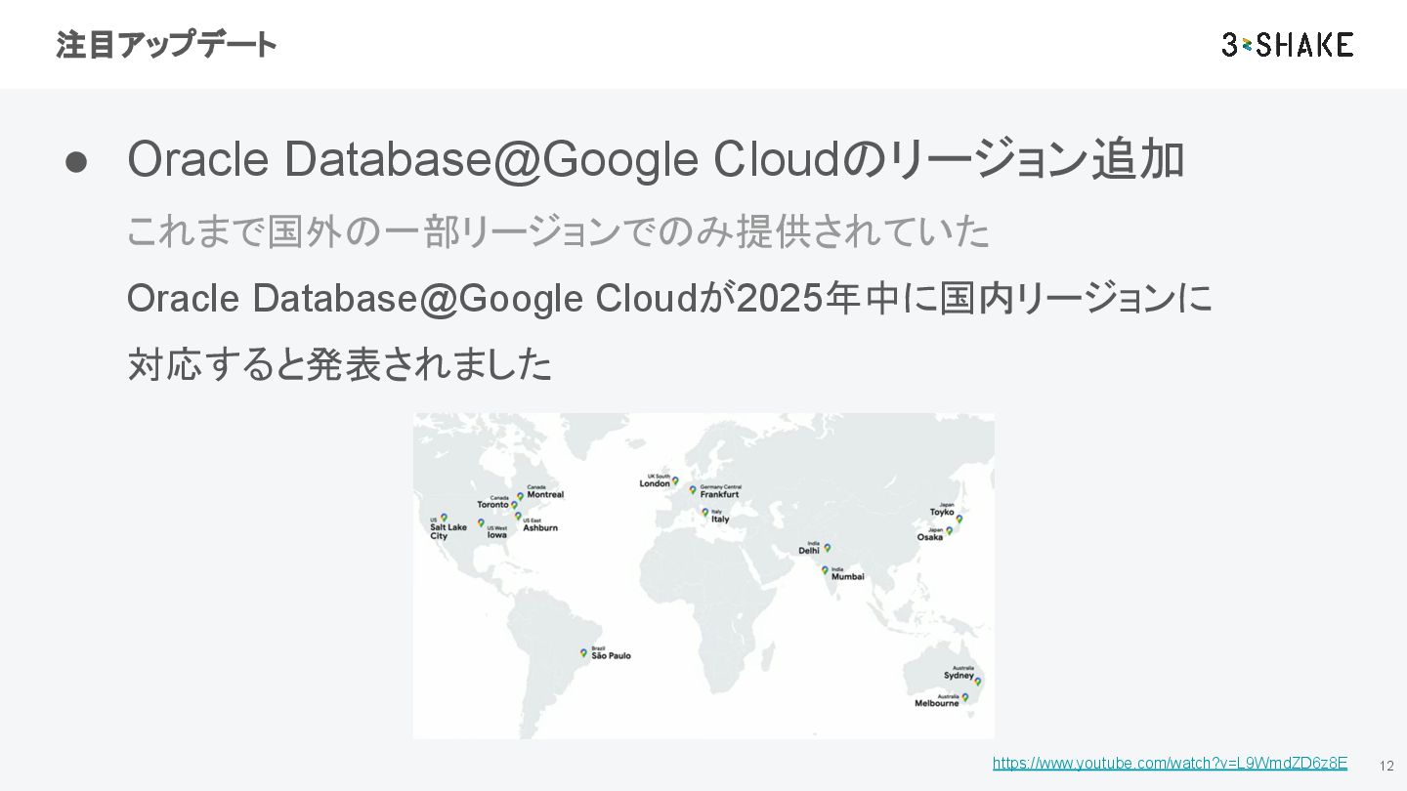
Task: Click the 'Mumbai' label on map
Action: point(848,576)
